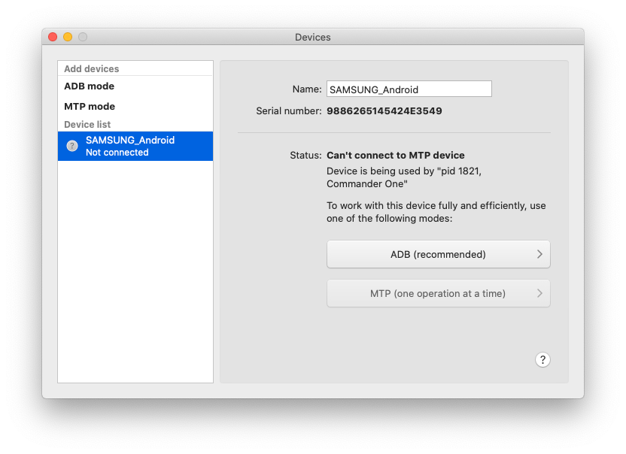Click the "Add devices" section header
Screen dimensions: 626x454
[92, 68]
